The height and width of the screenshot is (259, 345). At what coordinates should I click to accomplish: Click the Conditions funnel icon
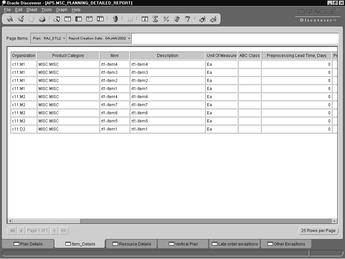point(187,19)
